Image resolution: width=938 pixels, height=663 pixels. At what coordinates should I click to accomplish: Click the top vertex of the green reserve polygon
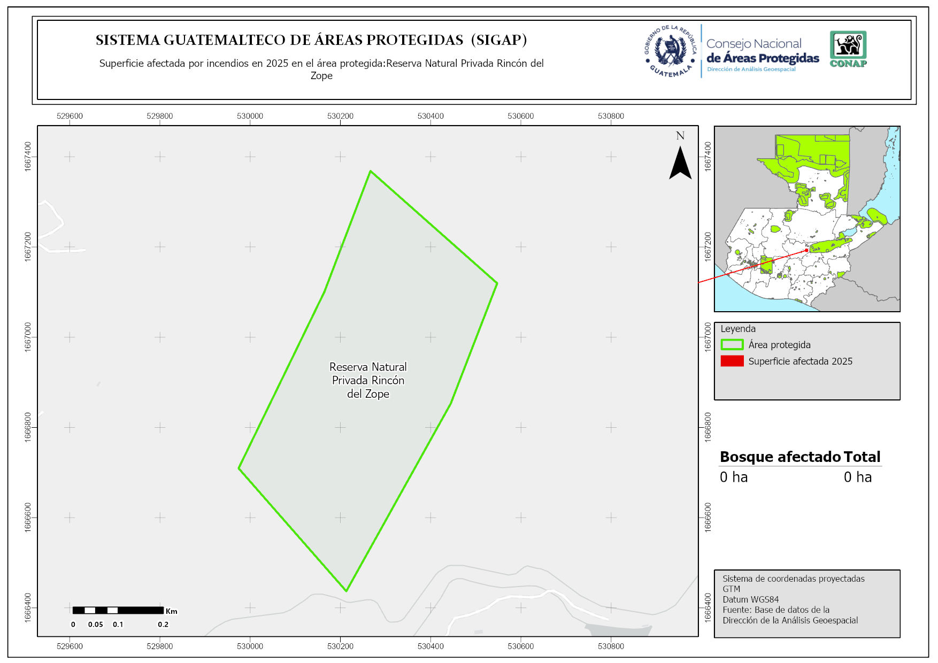click(370, 171)
